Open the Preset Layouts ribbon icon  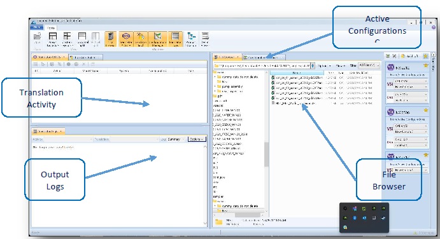click(x=52, y=39)
